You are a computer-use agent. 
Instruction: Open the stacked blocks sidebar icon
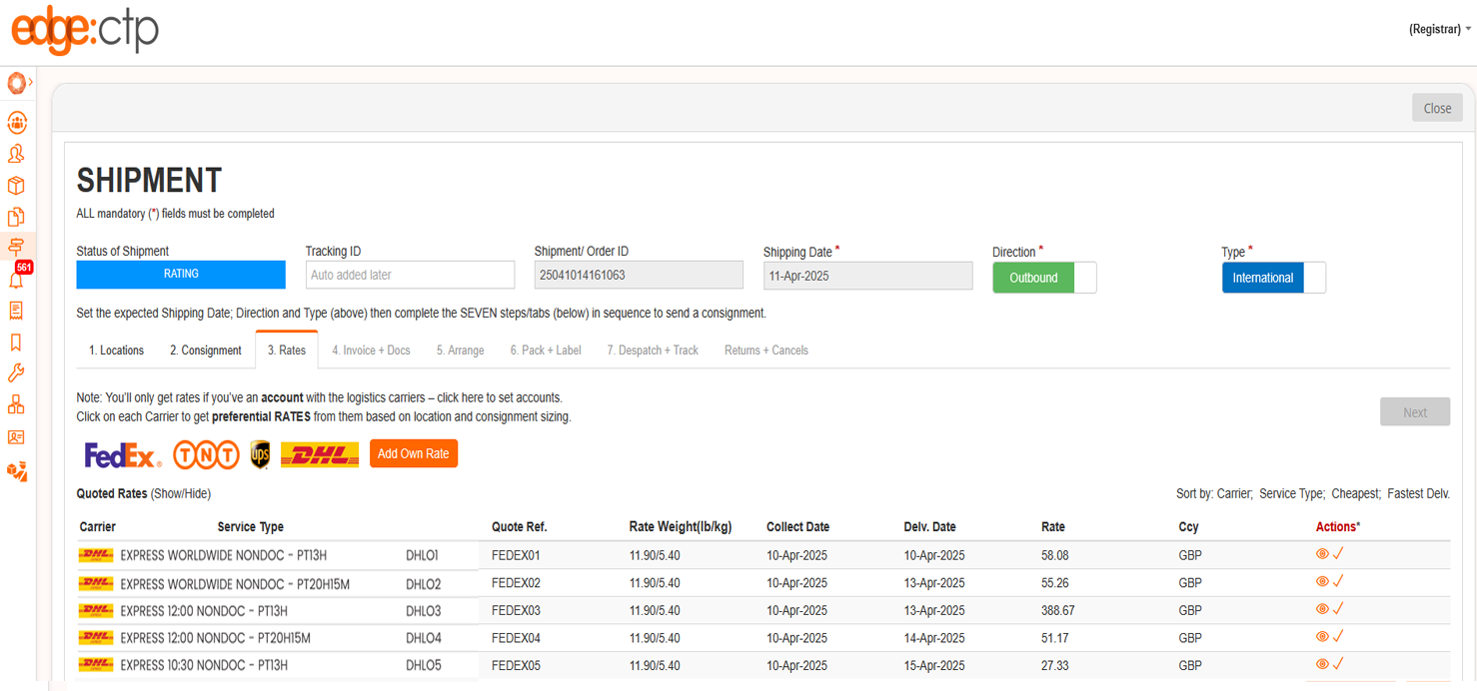(16, 470)
